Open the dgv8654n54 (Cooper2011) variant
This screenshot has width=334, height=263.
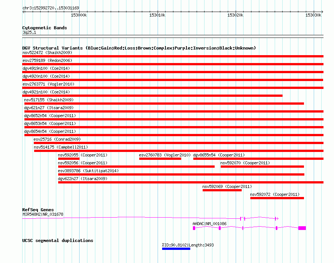[50, 131]
